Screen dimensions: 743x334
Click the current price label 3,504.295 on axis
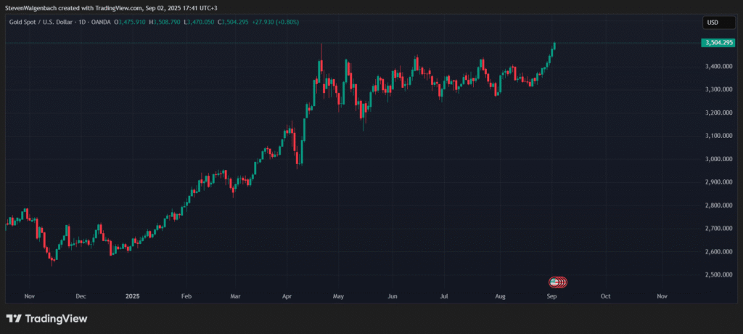pyautogui.click(x=719, y=43)
